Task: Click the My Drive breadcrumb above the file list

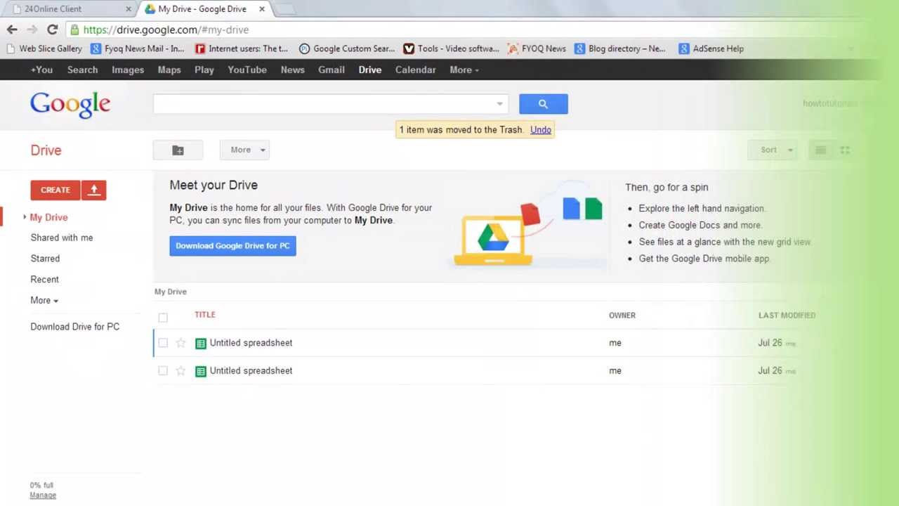Action: tap(171, 292)
